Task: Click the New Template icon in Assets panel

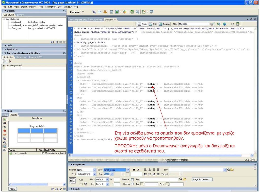Action: pos(56,189)
